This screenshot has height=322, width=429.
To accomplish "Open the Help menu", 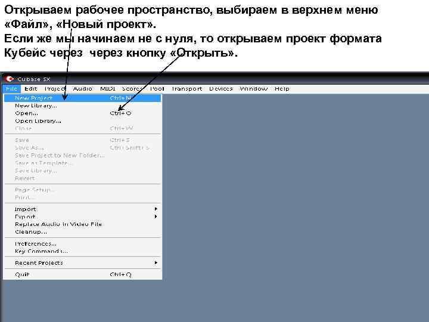I will coord(282,89).
